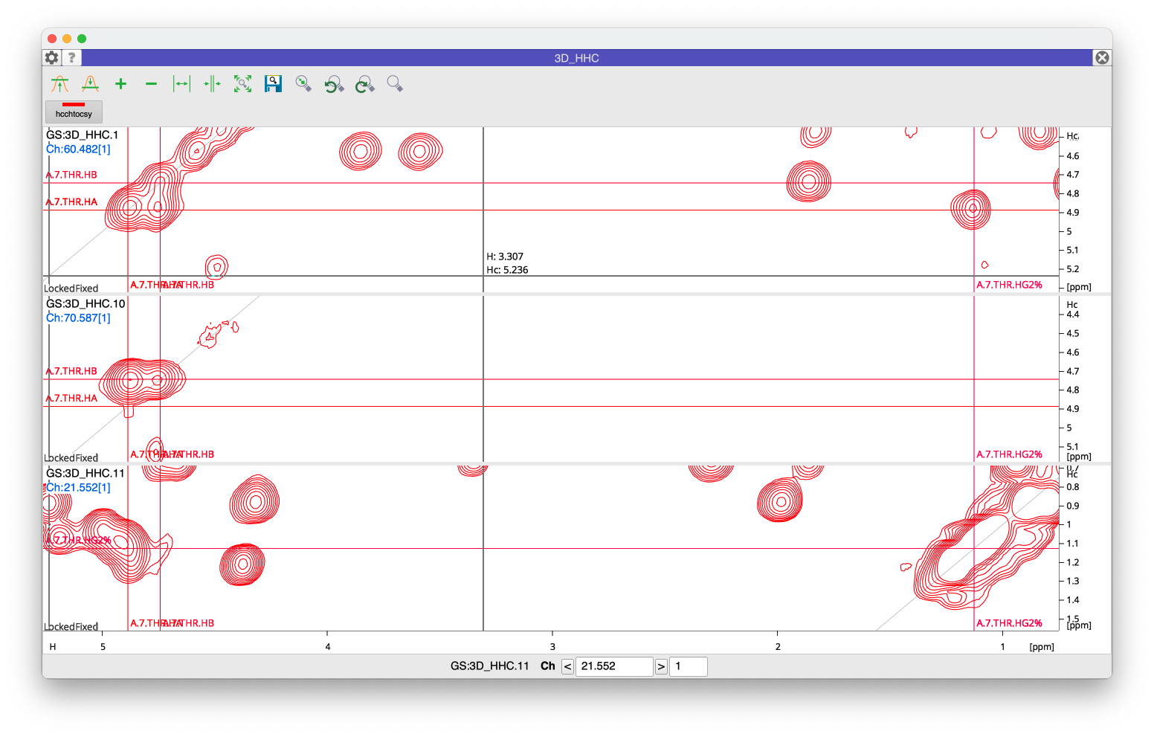Decrease strip width using inward arrows icon
This screenshot has height=734, width=1154.
[212, 84]
